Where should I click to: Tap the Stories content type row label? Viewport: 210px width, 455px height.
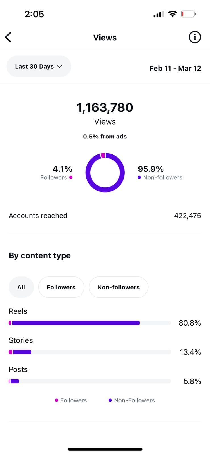click(21, 340)
